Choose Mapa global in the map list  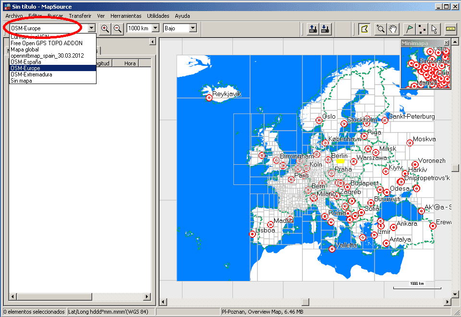click(53, 49)
